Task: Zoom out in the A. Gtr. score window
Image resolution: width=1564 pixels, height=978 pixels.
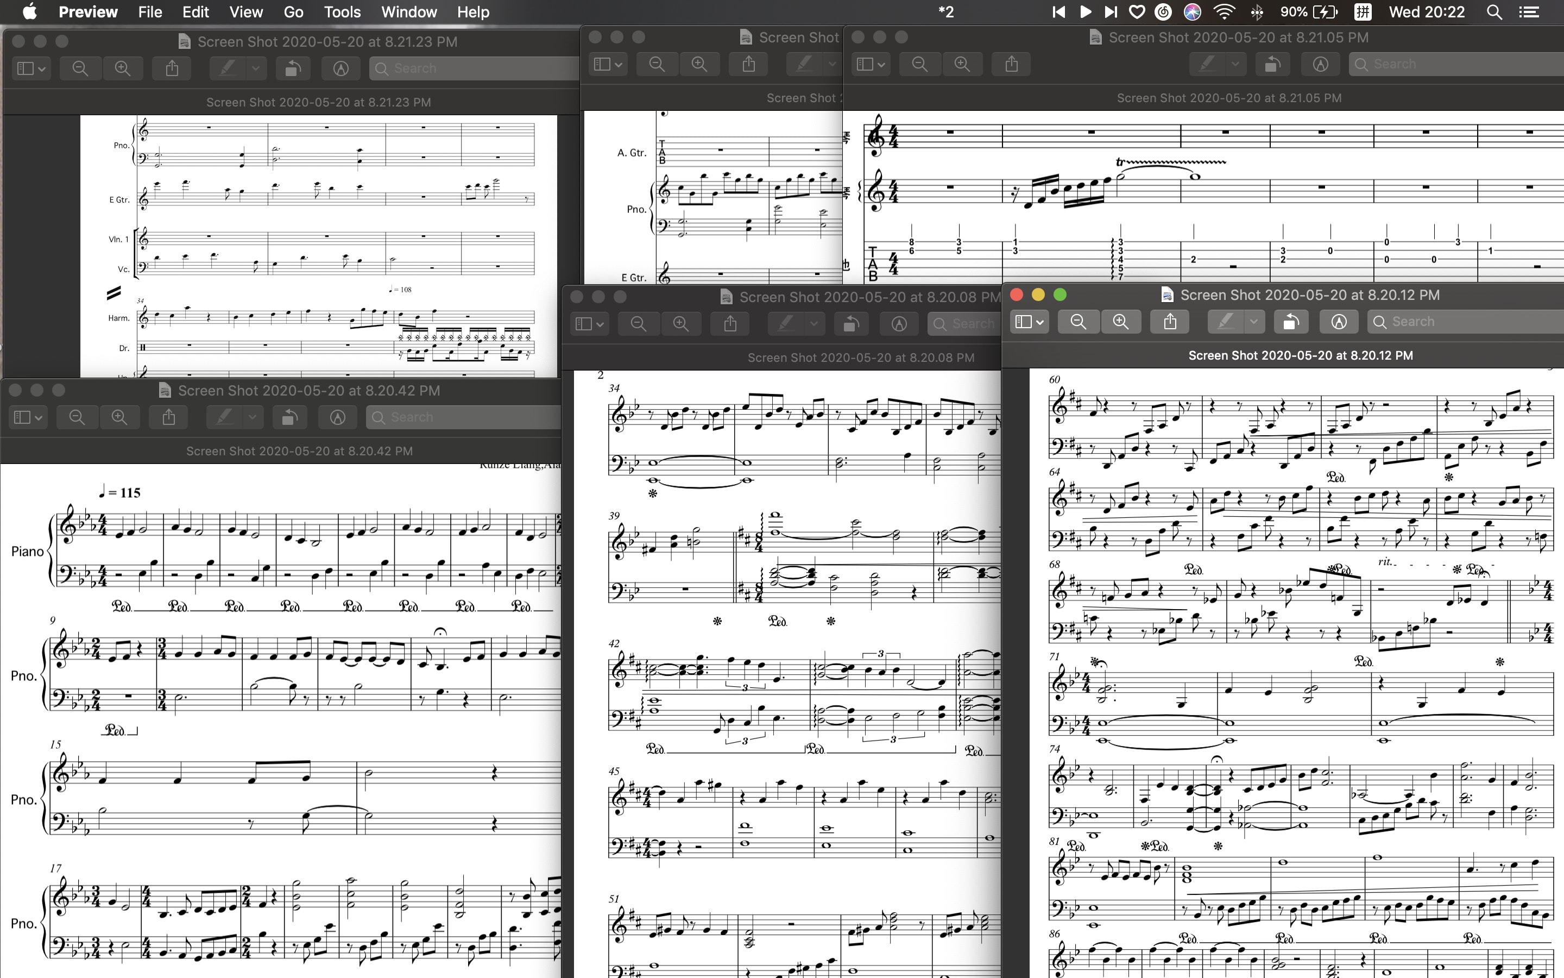Action: tap(657, 64)
